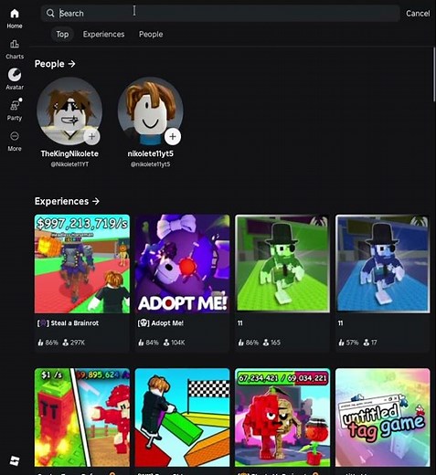Select the Top results tab
This screenshot has height=475, width=436.
click(x=62, y=34)
